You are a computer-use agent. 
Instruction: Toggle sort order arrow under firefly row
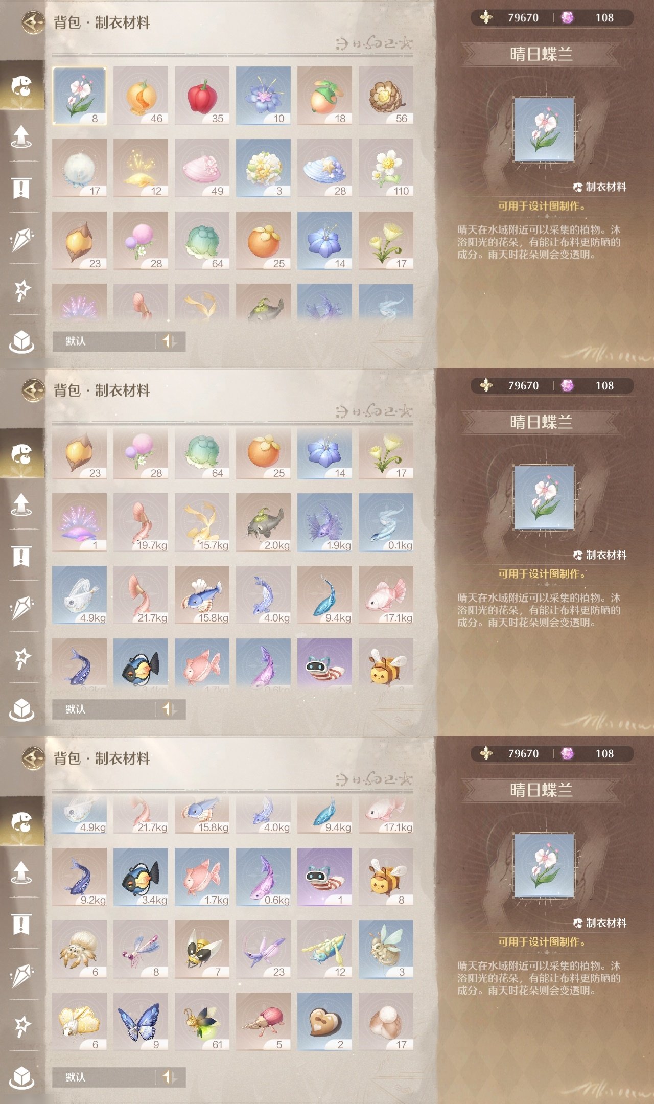[170, 1077]
